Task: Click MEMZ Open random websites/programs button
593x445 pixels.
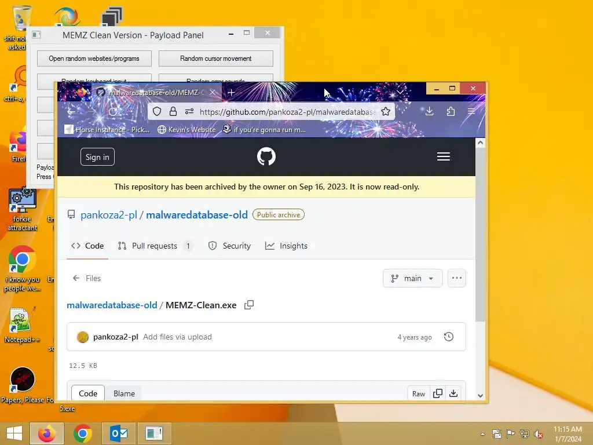Action: (x=94, y=59)
